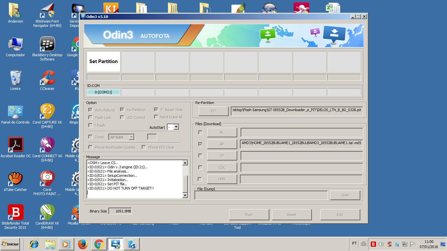Open the AP RAM dump dropdown

pos(132,137)
